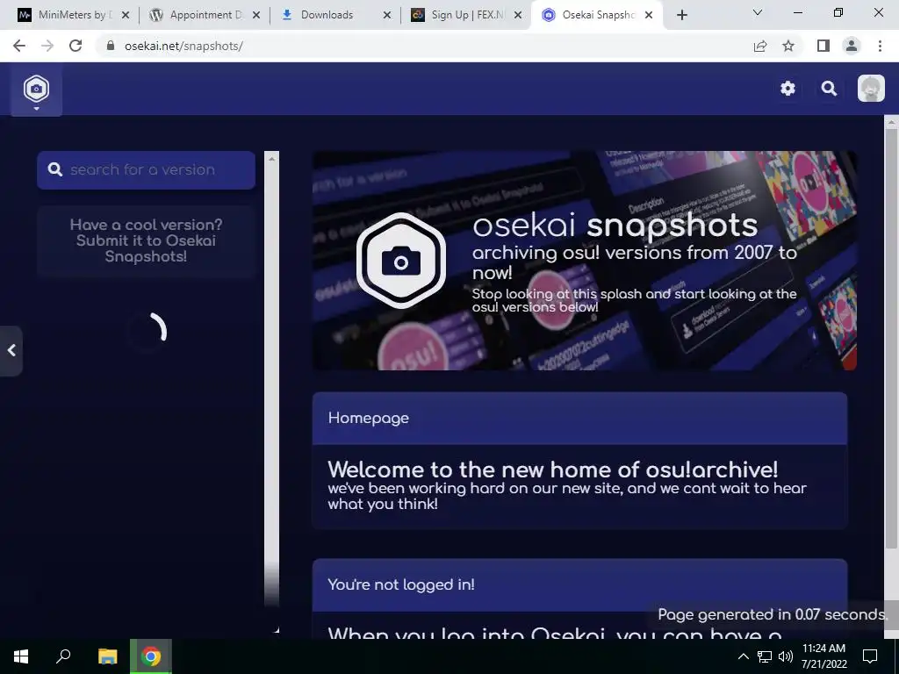Click the Osekai search magnifier icon
The image size is (899, 674).
pos(829,89)
